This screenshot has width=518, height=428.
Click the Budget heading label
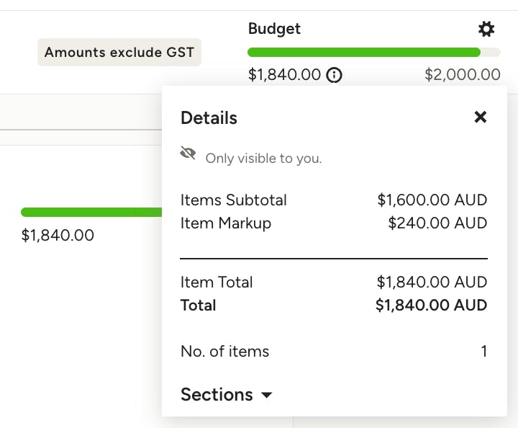click(274, 29)
